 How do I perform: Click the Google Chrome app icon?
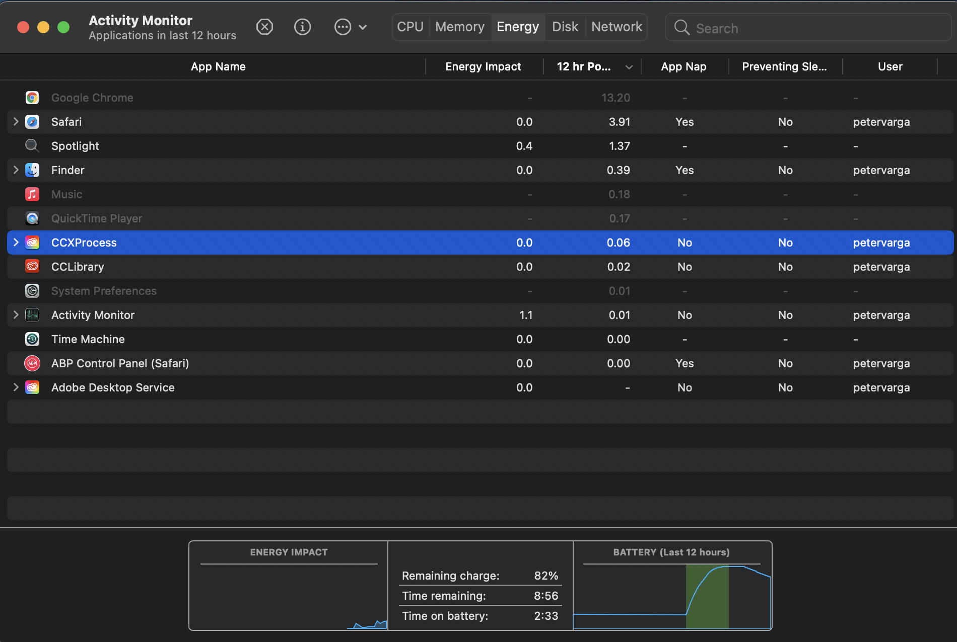[x=32, y=98]
